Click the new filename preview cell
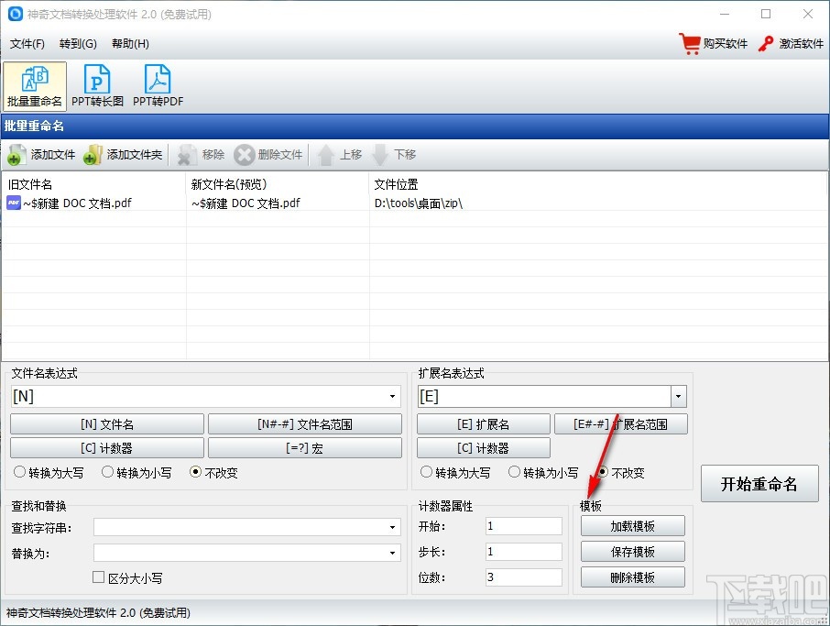 246,203
